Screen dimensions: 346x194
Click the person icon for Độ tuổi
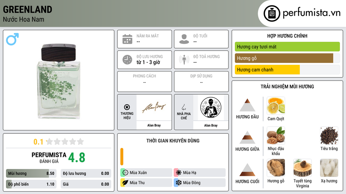[184, 39]
